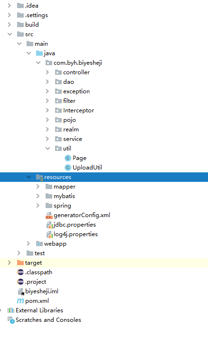Click the com.byh.biyesheji package icon
The image size is (208, 349).
coord(48,63)
